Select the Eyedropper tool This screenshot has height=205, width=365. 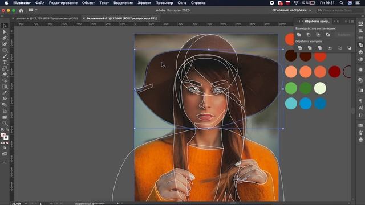tap(5, 92)
